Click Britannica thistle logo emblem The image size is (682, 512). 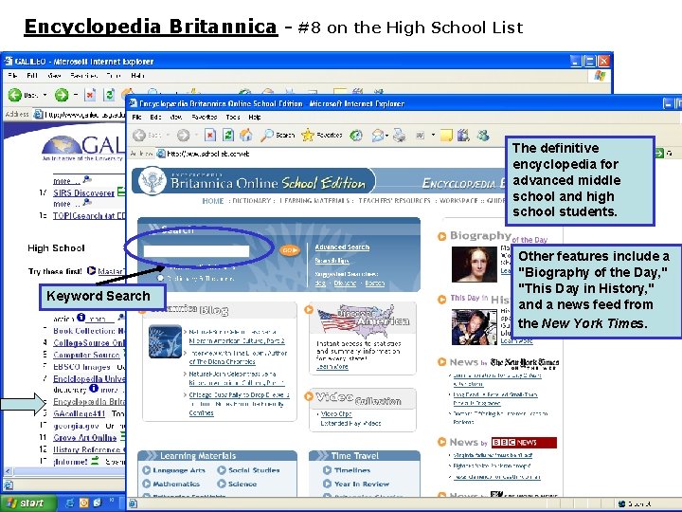pyautogui.click(x=152, y=182)
